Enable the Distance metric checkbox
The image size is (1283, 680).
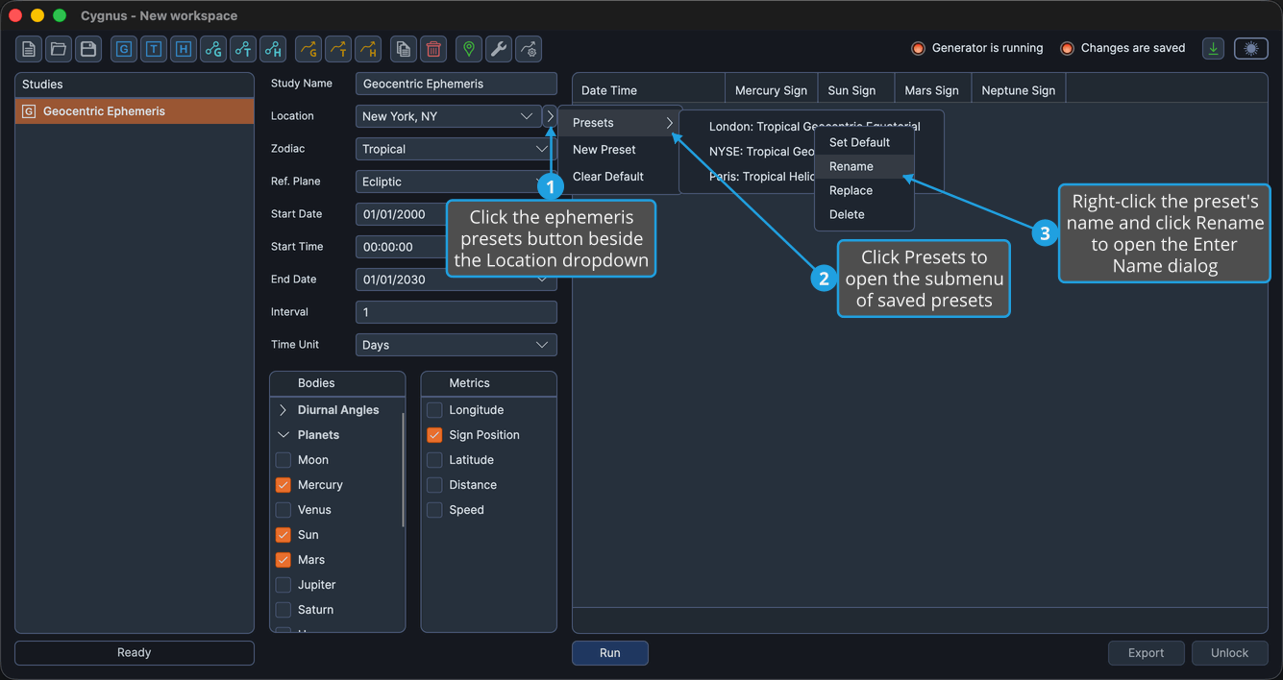coord(434,485)
